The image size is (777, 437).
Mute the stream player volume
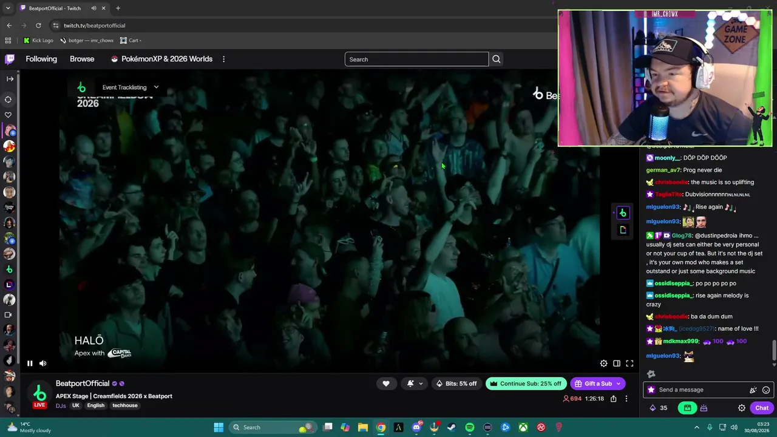pyautogui.click(x=43, y=364)
